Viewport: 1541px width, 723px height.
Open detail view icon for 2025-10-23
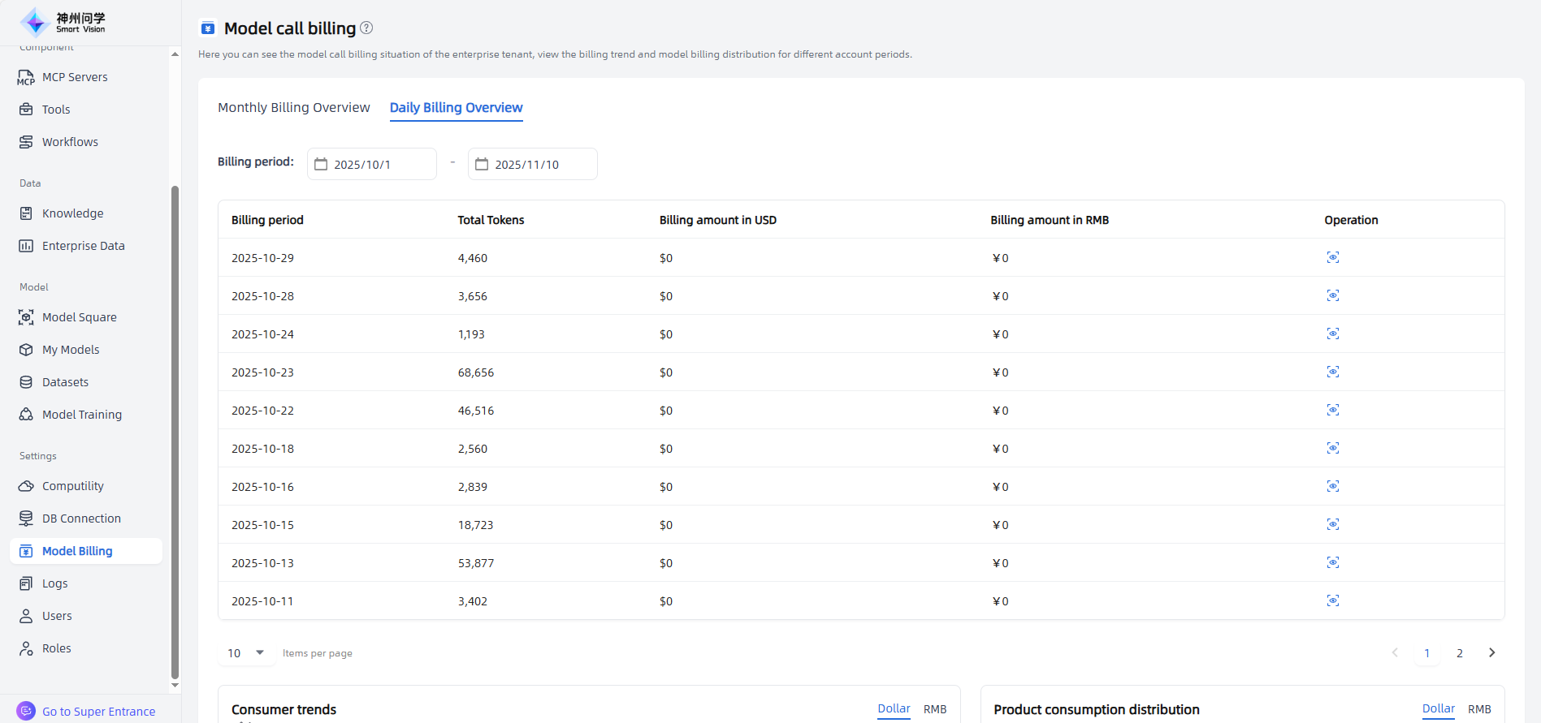pos(1332,372)
